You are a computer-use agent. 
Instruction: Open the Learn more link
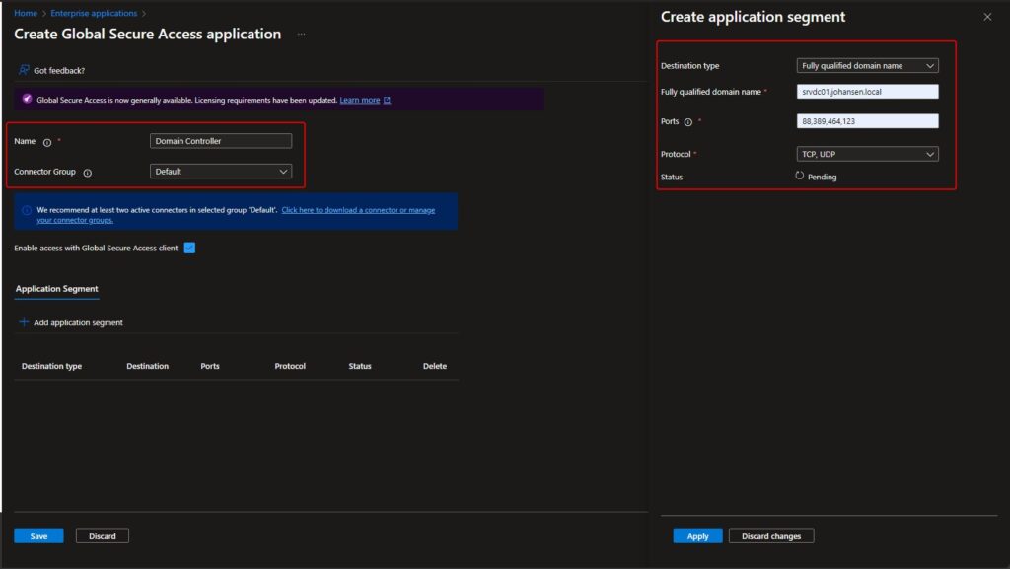coord(359,100)
